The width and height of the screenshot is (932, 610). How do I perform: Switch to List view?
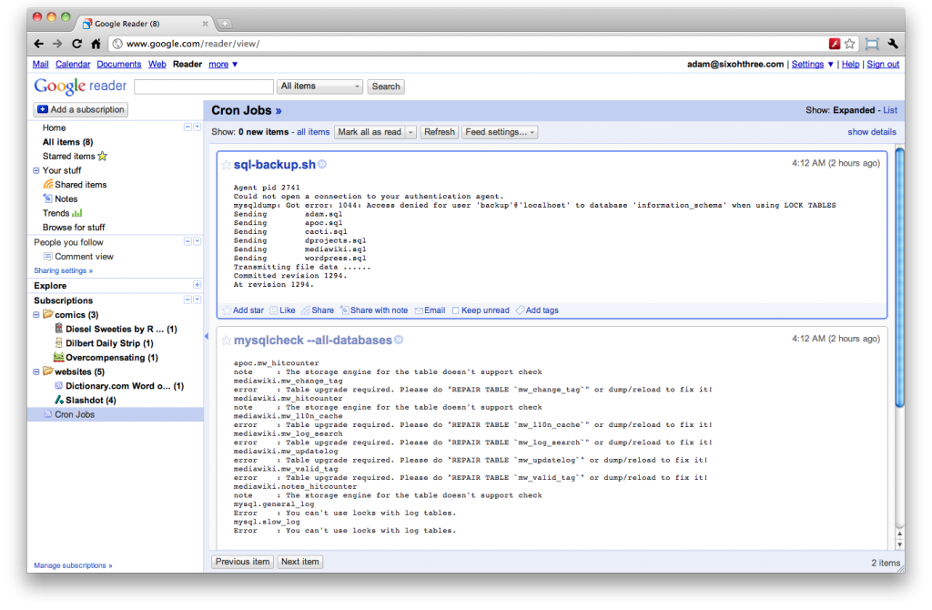point(890,110)
